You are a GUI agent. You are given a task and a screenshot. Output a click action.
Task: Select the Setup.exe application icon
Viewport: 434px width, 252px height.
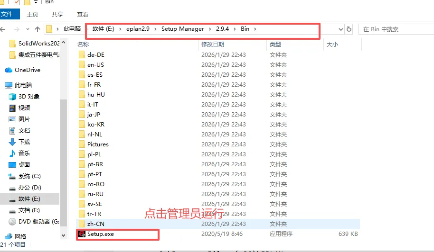click(x=82, y=234)
